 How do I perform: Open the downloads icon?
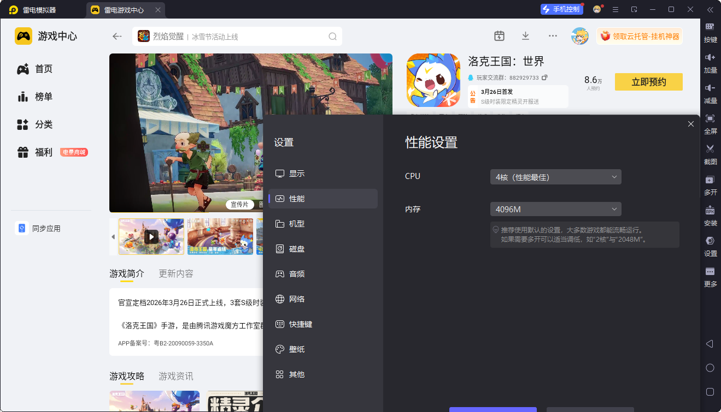click(x=525, y=36)
